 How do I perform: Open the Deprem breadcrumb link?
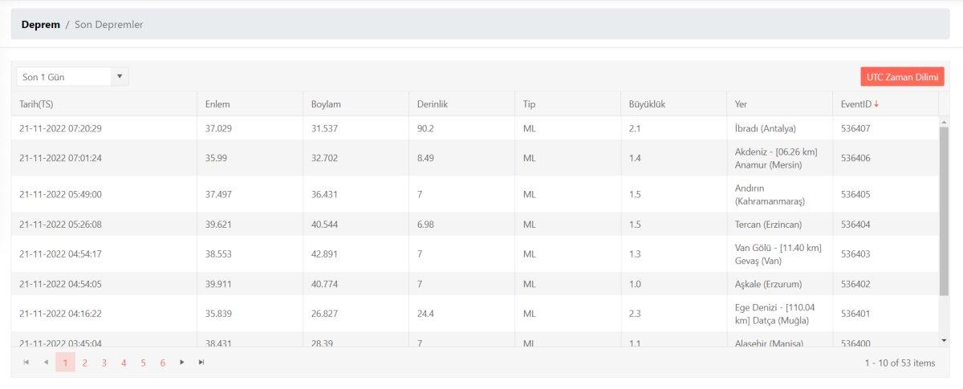[41, 25]
